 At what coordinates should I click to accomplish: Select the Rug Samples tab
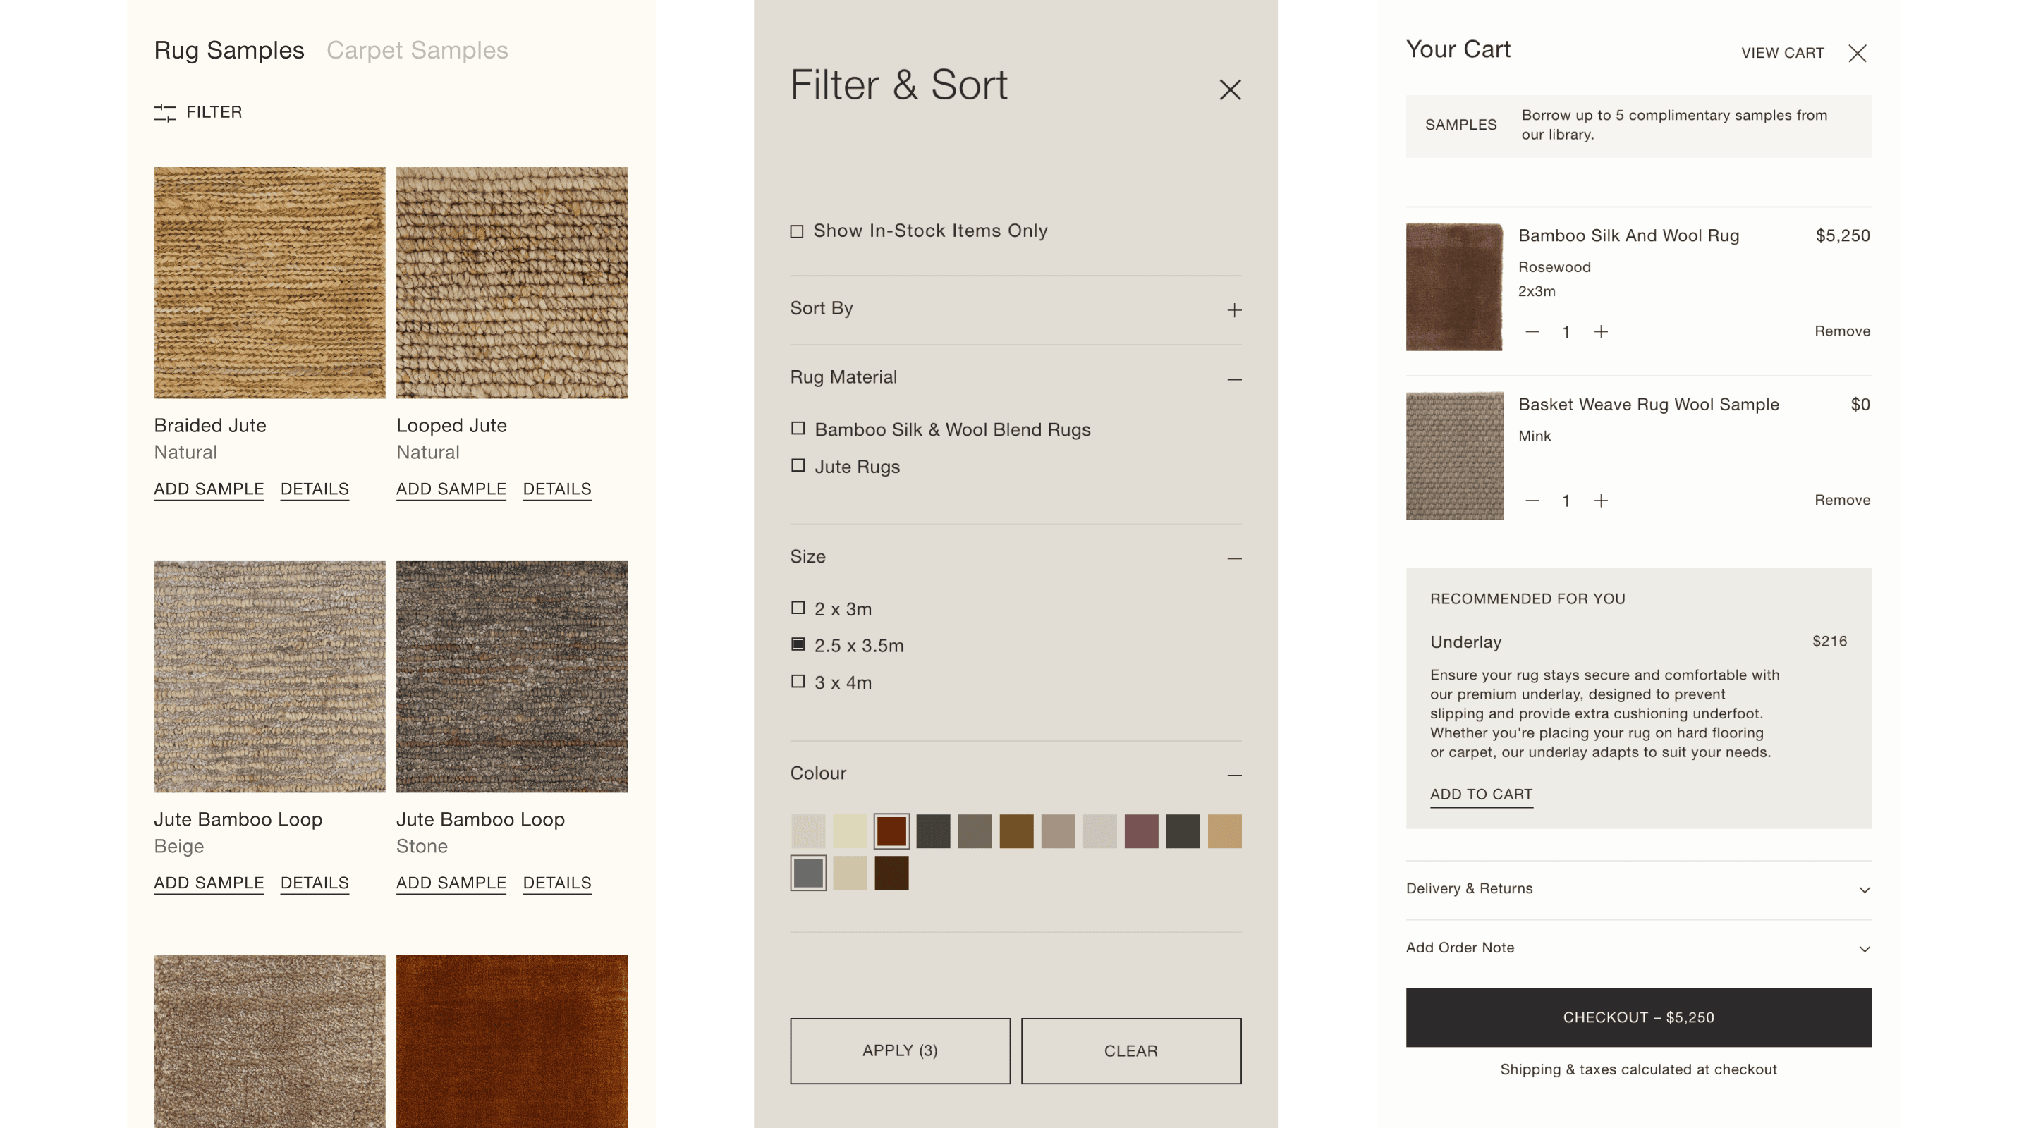pos(228,51)
